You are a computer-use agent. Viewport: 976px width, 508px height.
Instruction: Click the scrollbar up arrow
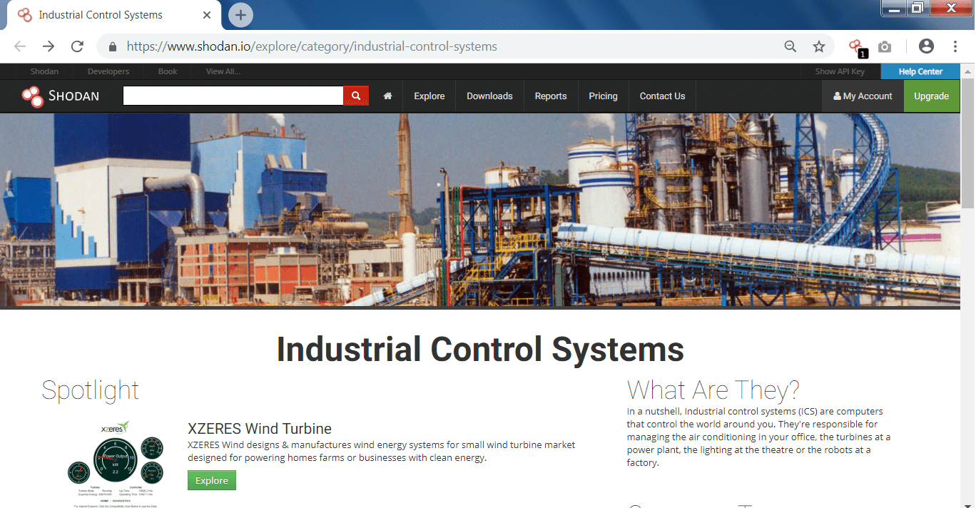pyautogui.click(x=968, y=71)
